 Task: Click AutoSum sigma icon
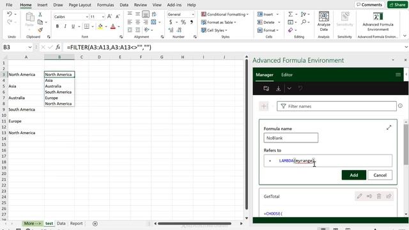point(291,14)
